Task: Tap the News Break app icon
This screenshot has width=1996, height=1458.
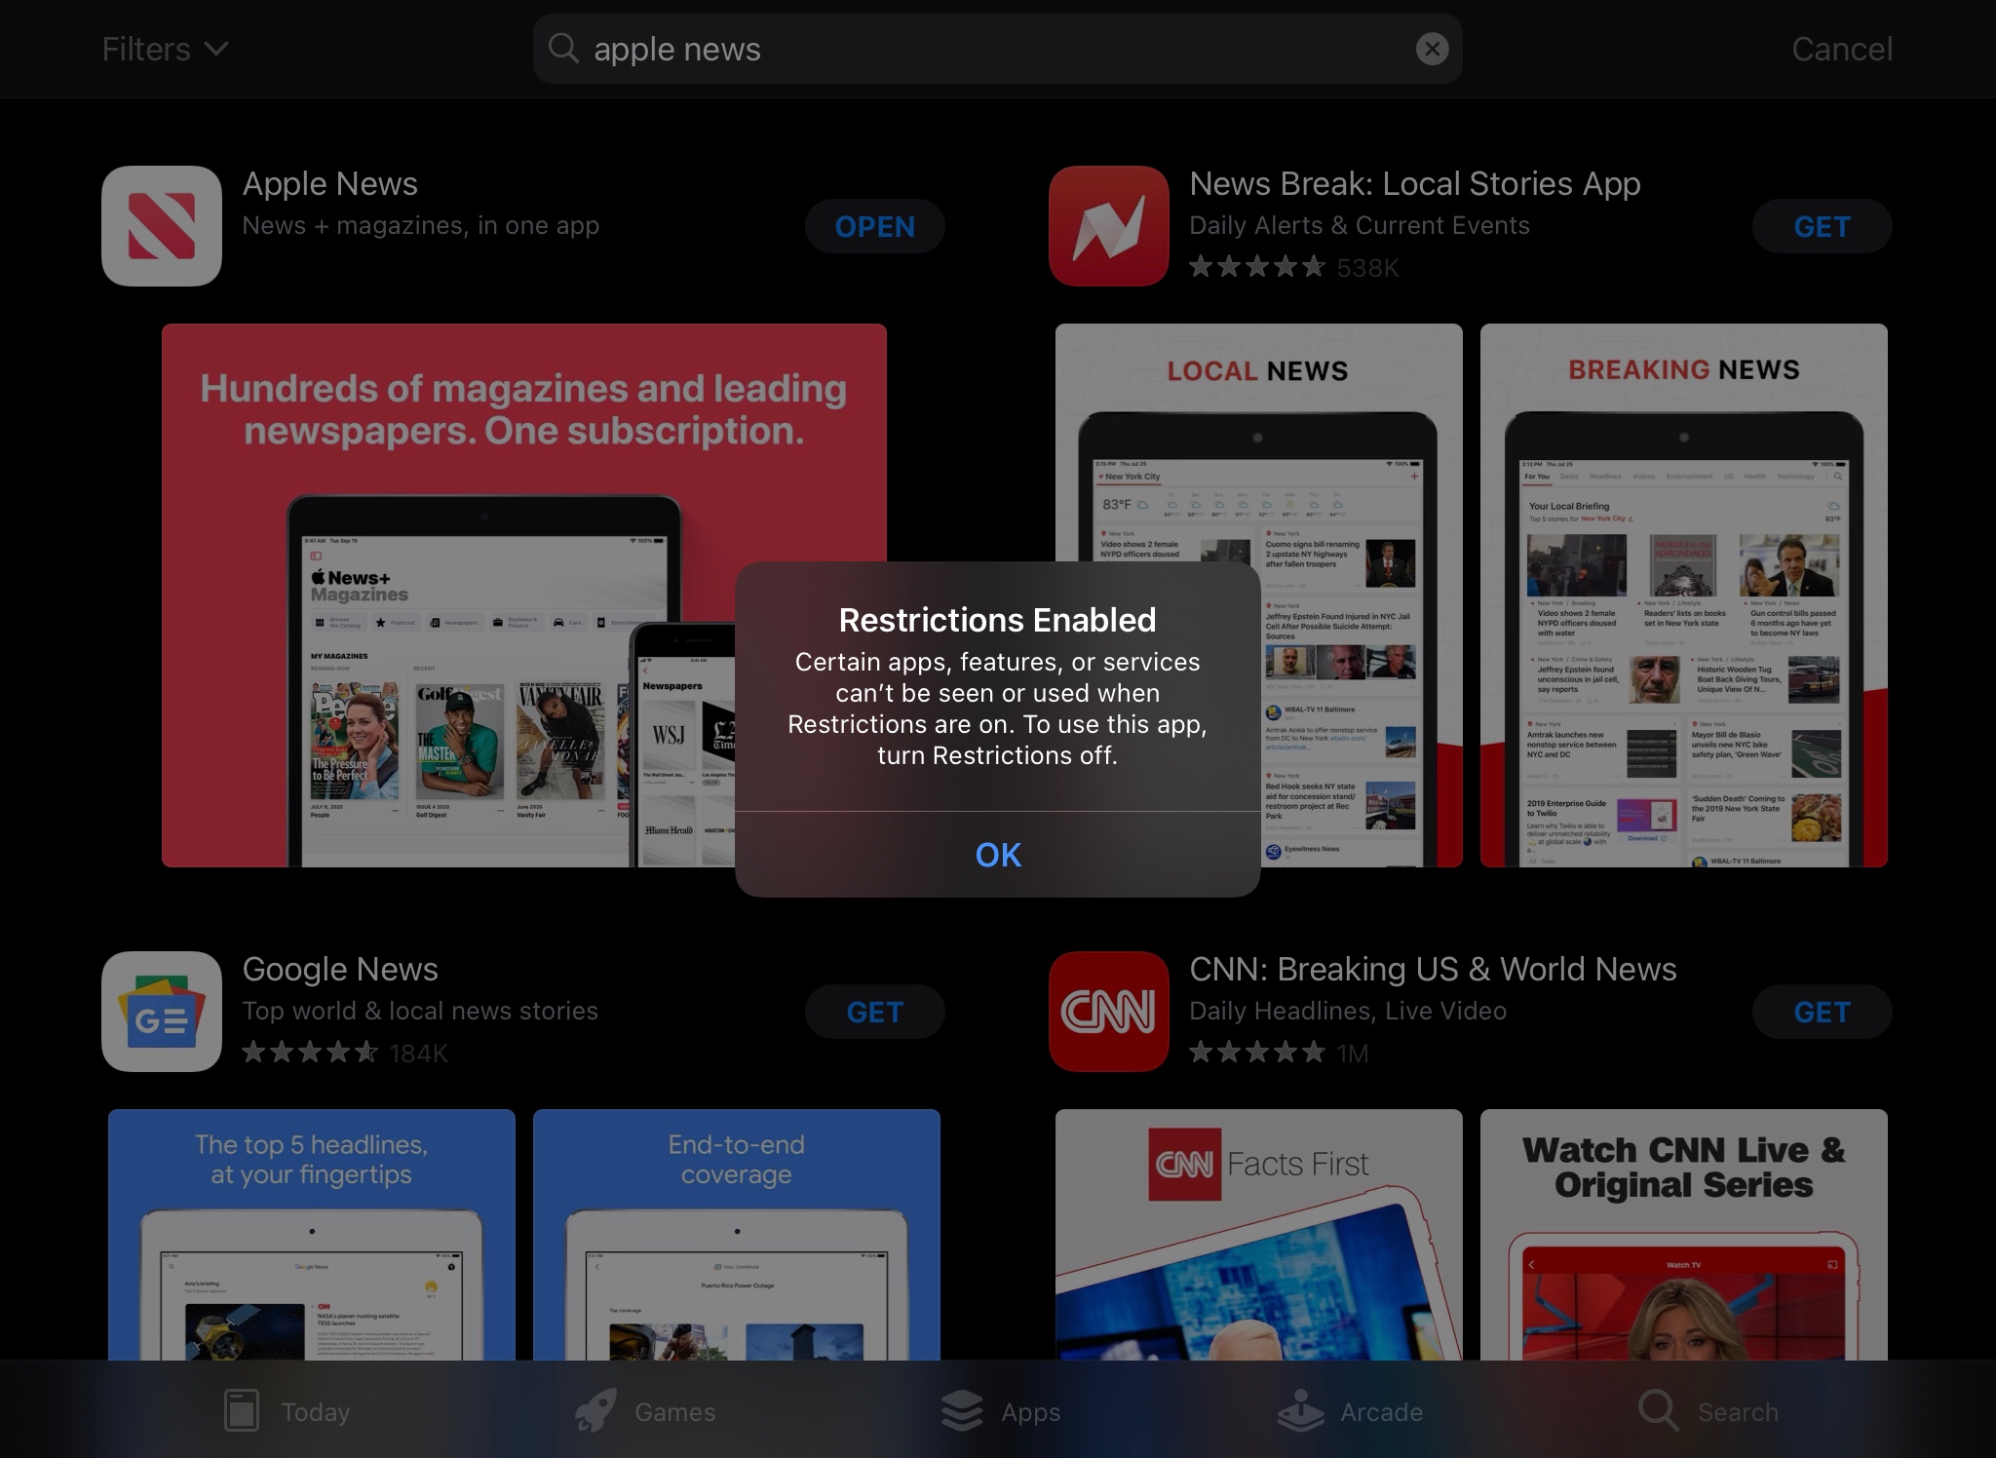Action: [x=1109, y=226]
